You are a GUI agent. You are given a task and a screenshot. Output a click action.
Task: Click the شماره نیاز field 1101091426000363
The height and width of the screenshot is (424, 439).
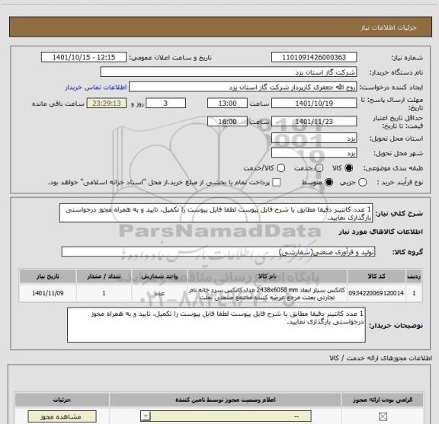click(x=314, y=57)
